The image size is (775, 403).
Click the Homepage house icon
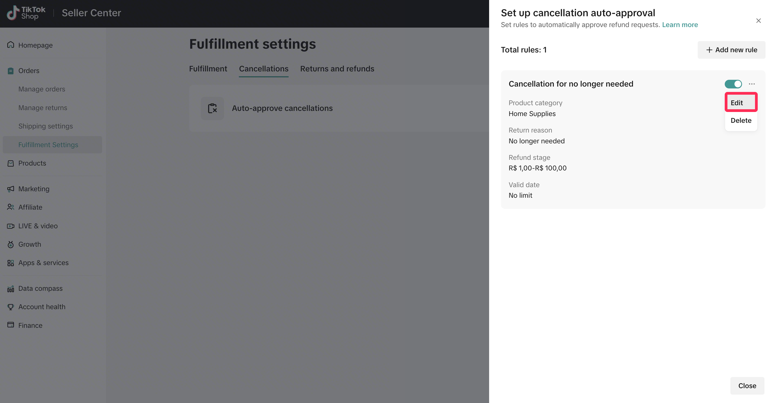(x=11, y=45)
